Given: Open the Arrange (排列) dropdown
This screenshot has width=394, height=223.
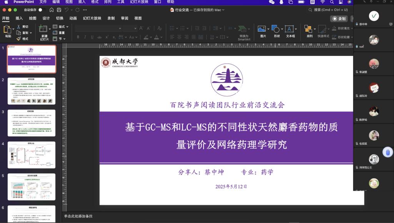Looking at the screenshot, I should pos(309,31).
